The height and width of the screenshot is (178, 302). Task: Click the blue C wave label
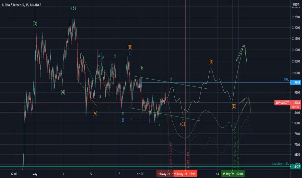click(x=130, y=53)
